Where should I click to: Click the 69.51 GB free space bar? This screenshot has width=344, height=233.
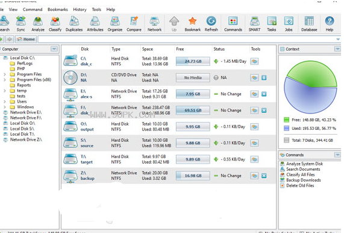pyautogui.click(x=193, y=110)
